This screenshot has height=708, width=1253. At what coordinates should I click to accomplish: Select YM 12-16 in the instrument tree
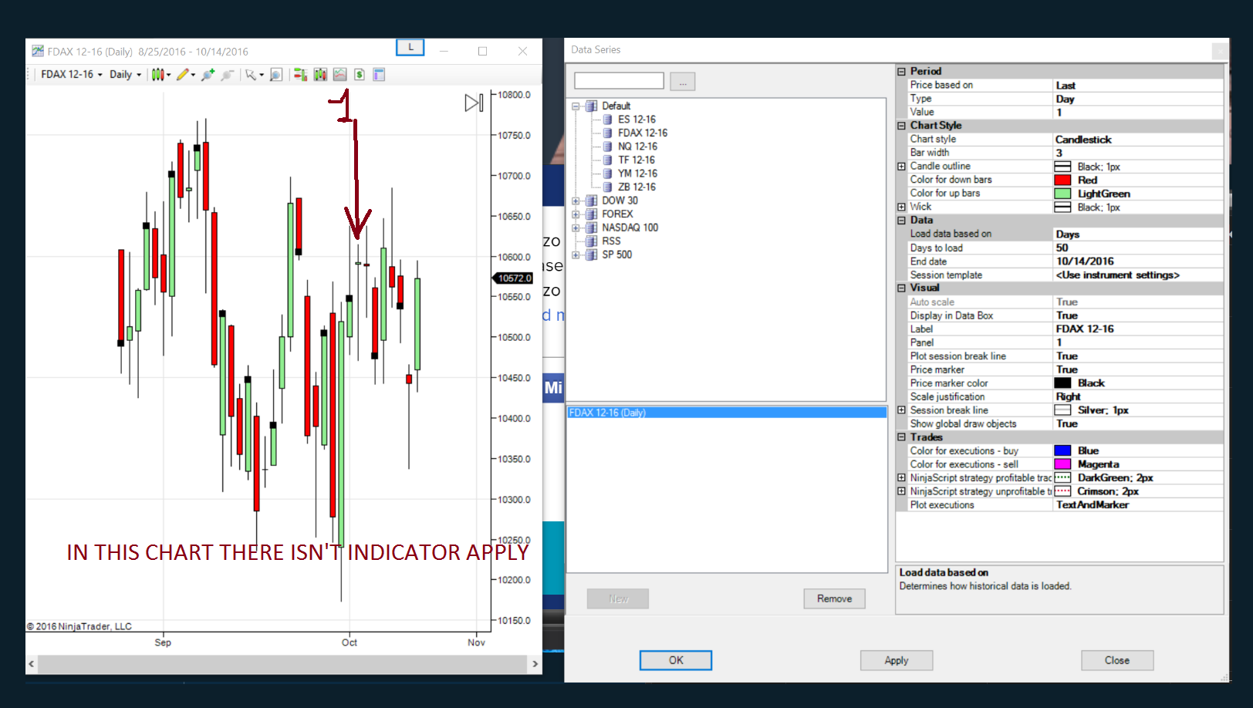pyautogui.click(x=637, y=174)
